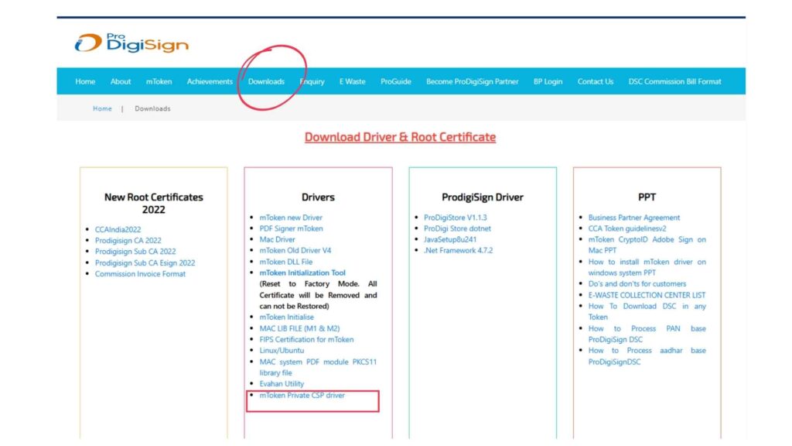Download Evahan Utility

point(282,384)
